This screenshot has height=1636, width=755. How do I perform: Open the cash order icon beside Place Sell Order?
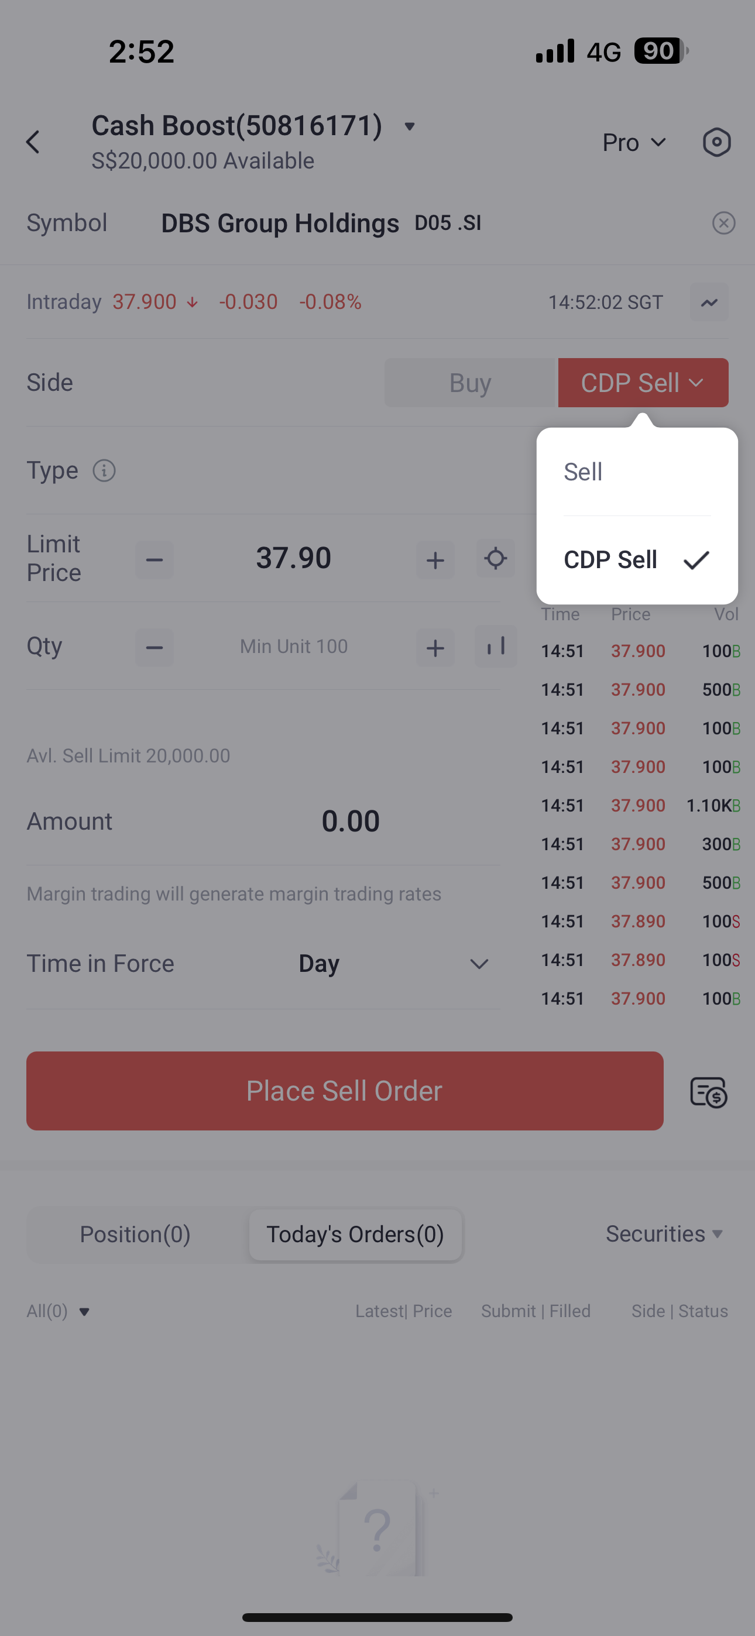coord(708,1091)
